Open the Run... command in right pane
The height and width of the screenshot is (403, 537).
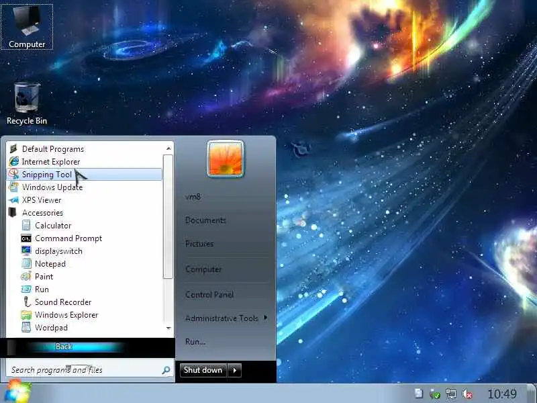pyautogui.click(x=195, y=342)
